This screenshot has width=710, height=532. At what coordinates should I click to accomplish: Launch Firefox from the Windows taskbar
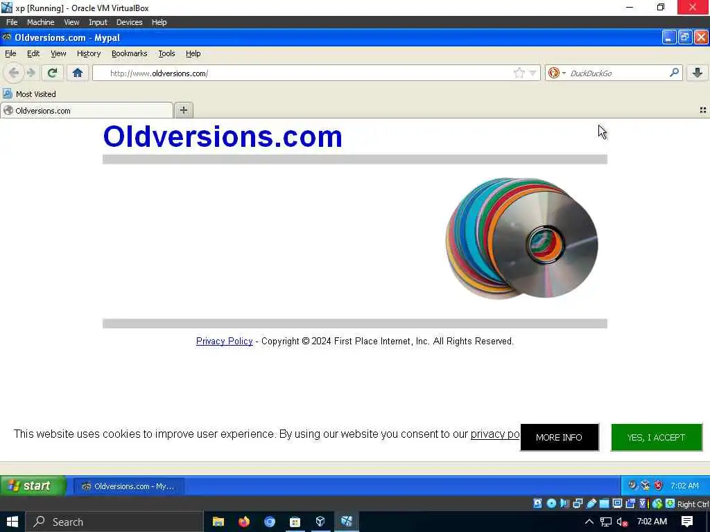pos(244,522)
